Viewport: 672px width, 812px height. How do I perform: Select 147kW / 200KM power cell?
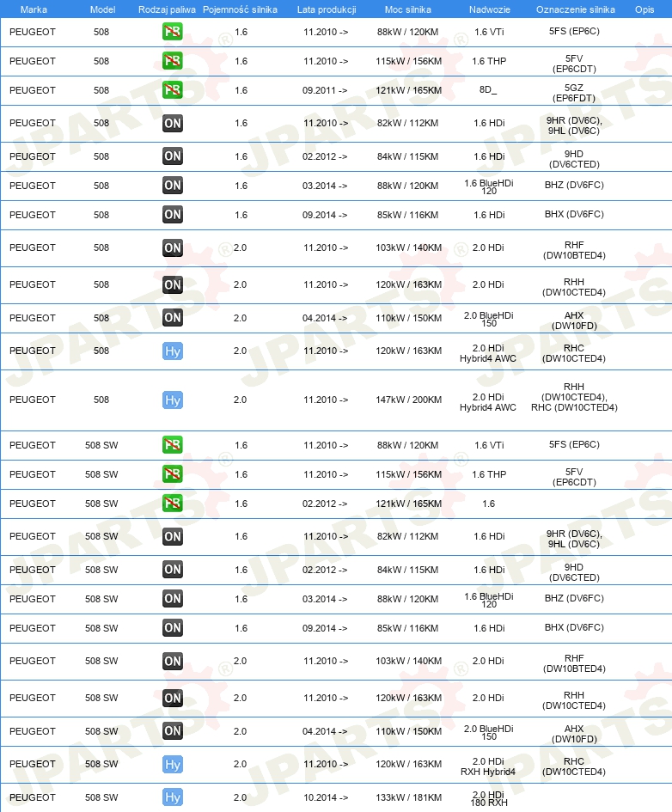(x=408, y=400)
